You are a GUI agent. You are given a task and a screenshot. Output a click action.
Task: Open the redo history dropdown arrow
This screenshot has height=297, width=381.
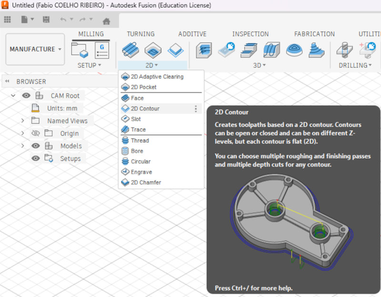point(91,19)
